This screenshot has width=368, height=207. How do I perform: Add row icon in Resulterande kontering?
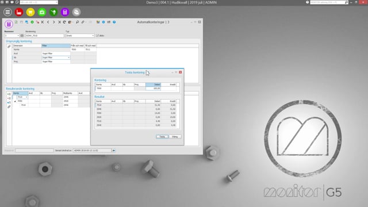tap(9, 94)
